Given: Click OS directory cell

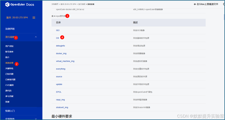Looking at the screenshot, I should [x=57, y=38].
